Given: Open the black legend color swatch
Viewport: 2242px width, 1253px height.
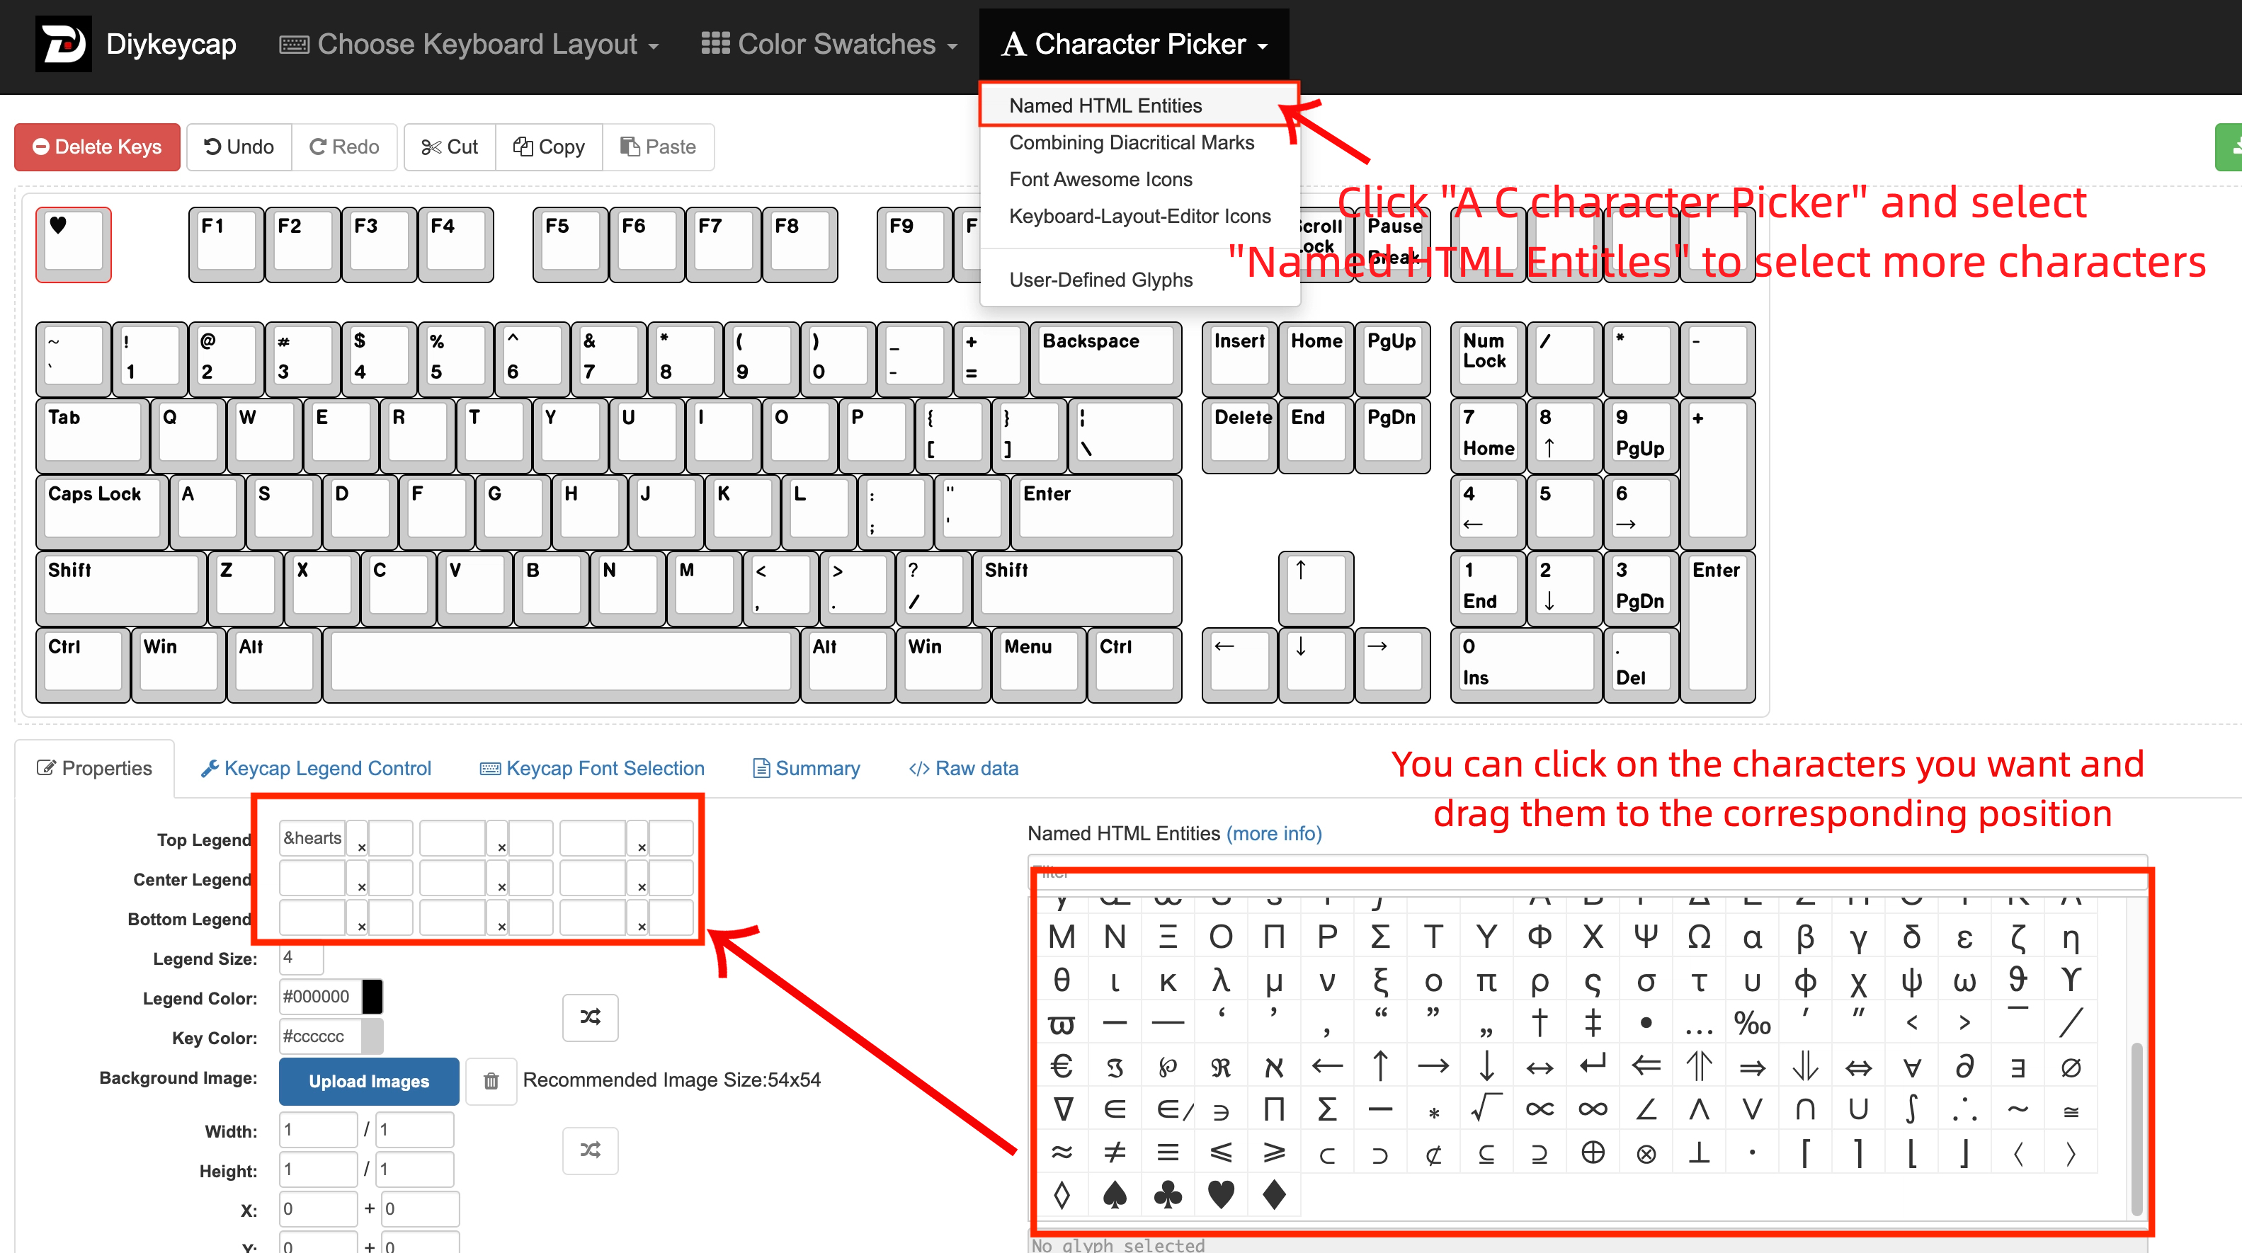Looking at the screenshot, I should [372, 996].
